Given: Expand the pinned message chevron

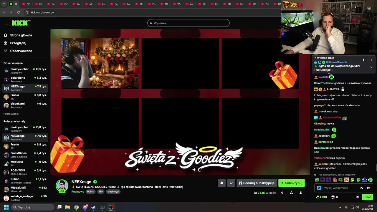Looking at the screenshot, I should tap(371, 67).
